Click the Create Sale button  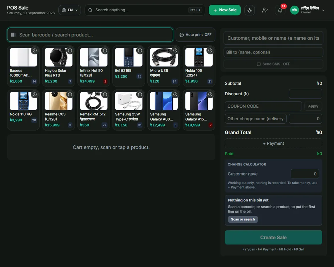click(273, 237)
